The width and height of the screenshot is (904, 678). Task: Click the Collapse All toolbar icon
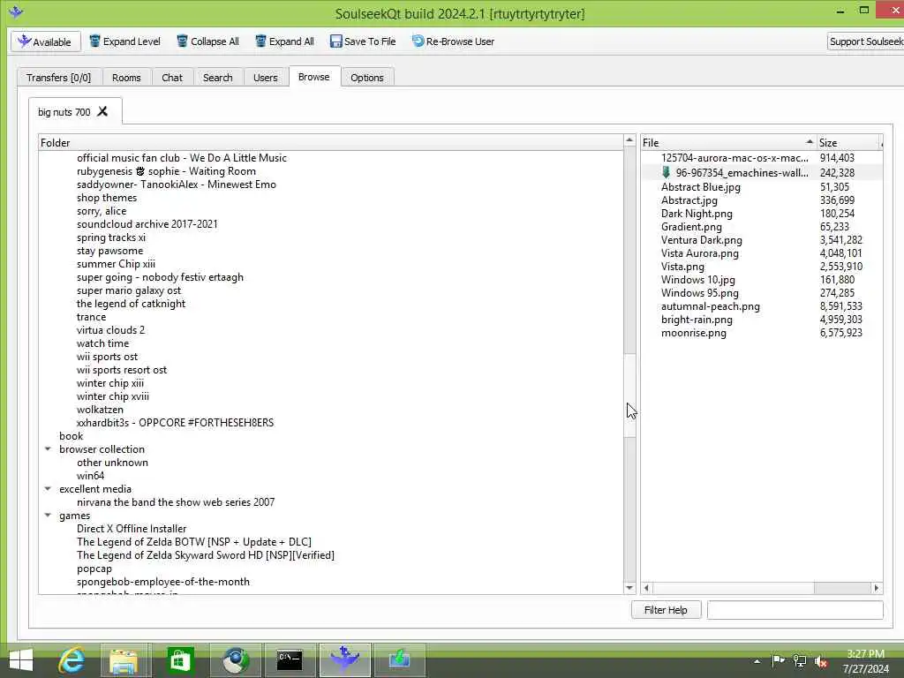point(182,41)
